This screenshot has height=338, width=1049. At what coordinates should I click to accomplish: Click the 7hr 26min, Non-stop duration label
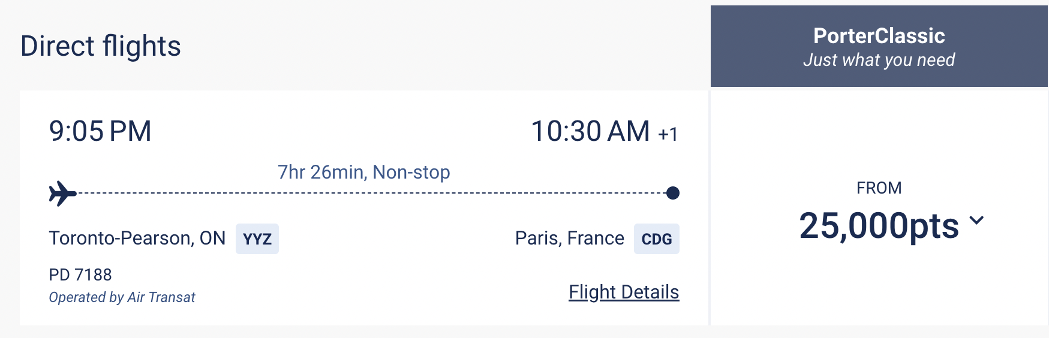363,173
